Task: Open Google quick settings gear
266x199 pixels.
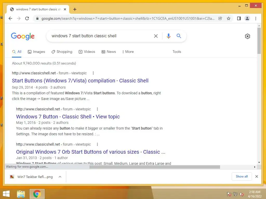Action: coord(248,36)
